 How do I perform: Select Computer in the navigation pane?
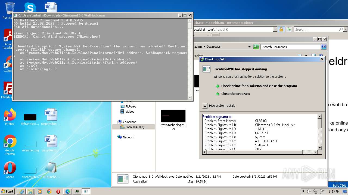(129, 122)
